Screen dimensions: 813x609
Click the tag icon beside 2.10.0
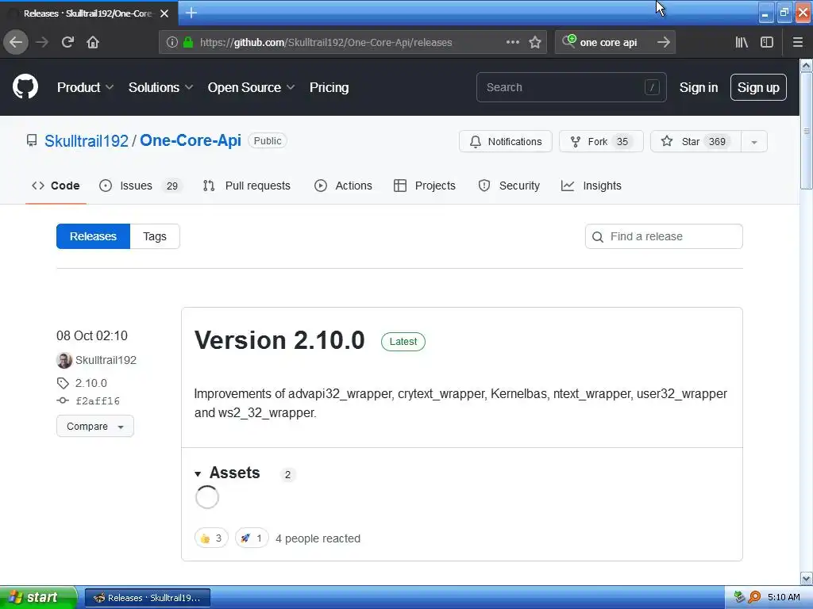(63, 383)
